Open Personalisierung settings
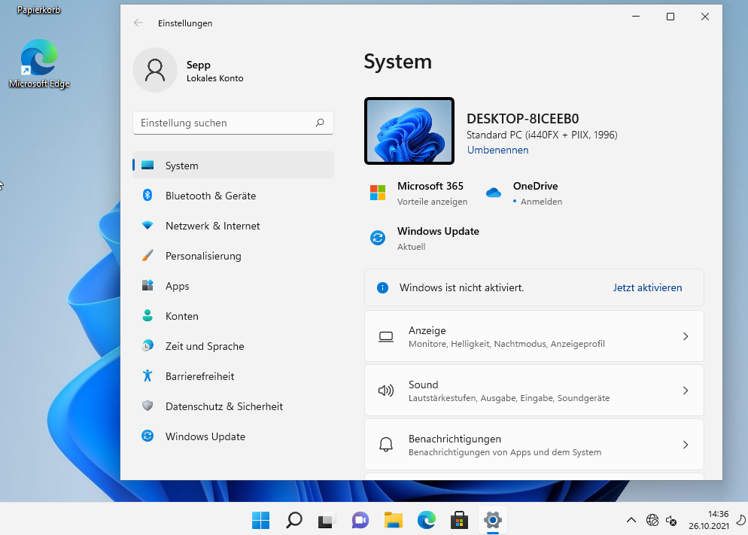748x535 pixels. (x=233, y=256)
